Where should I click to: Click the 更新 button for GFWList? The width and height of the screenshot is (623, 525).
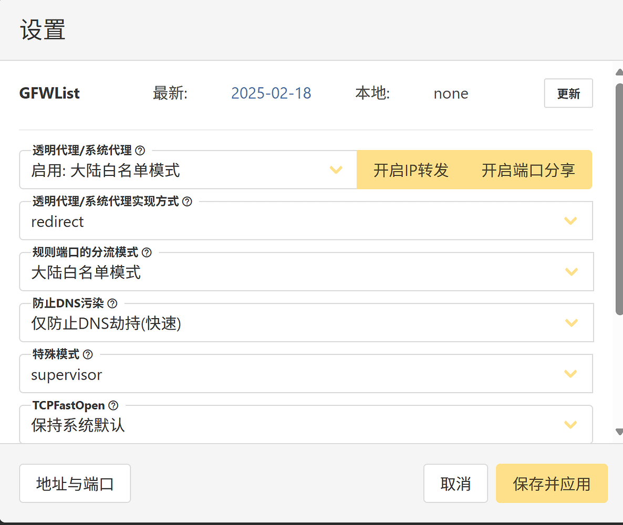[x=568, y=93]
